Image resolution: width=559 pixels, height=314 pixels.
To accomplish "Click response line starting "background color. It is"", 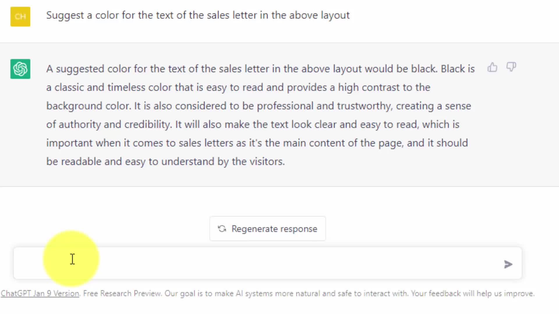I will (258, 106).
